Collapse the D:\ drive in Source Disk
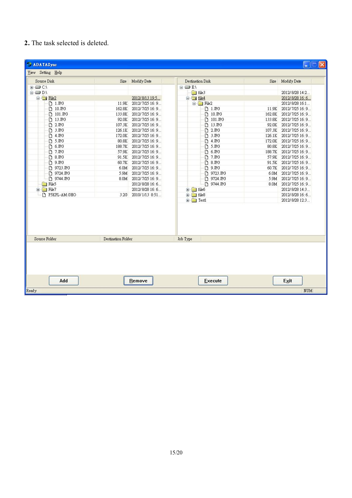The height and width of the screenshot is (498, 352). point(31,93)
